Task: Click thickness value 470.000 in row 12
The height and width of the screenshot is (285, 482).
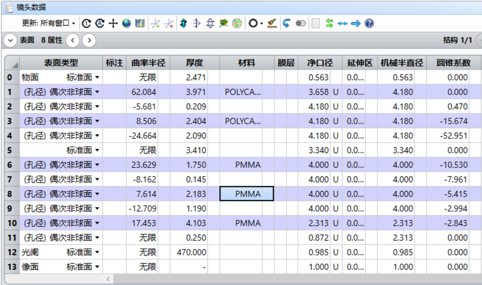Action: tap(191, 252)
